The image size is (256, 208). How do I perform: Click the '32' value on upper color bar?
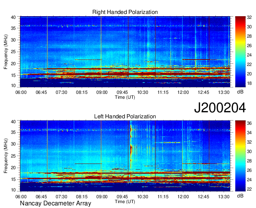249,17
